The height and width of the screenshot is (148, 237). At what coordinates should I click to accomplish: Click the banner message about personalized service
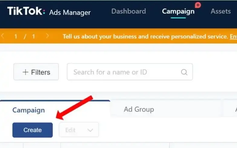tap(145, 37)
